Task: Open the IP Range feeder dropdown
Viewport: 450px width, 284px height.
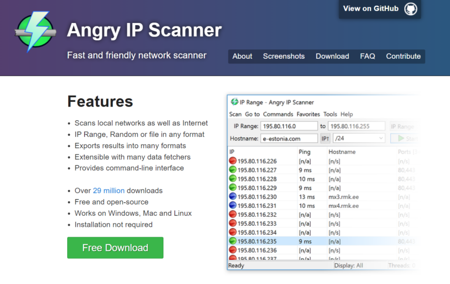Action: (x=403, y=126)
